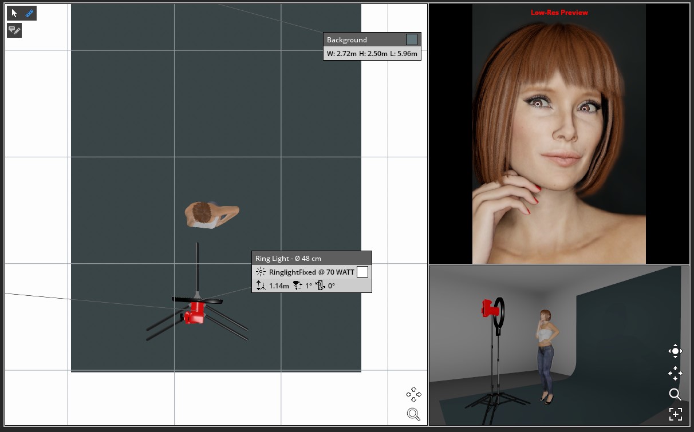Click the stand height icon
Image resolution: width=694 pixels, height=432 pixels.
point(261,286)
